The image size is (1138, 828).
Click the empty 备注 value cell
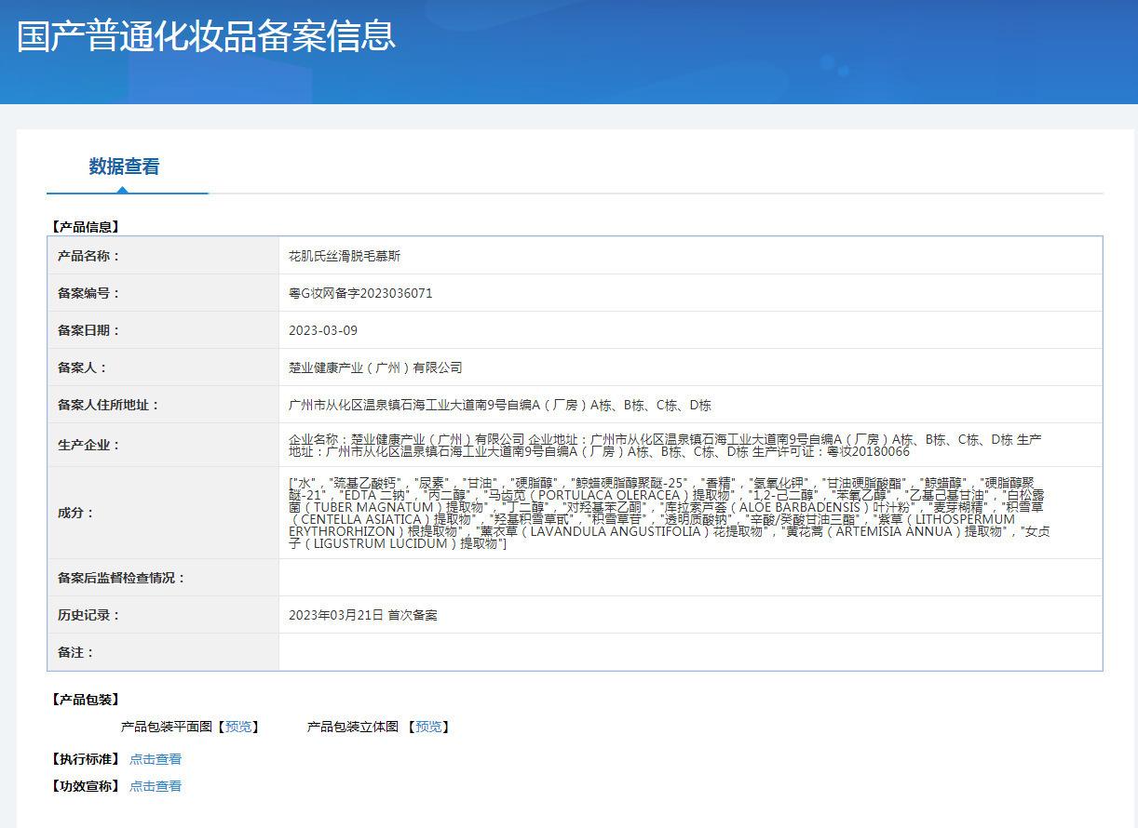pyautogui.click(x=689, y=652)
